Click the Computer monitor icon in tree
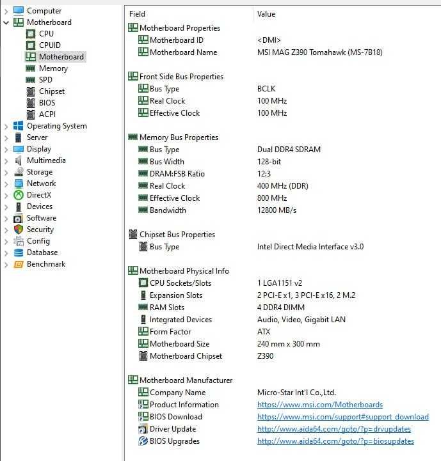Image resolution: width=441 pixels, height=461 pixels. (19, 11)
